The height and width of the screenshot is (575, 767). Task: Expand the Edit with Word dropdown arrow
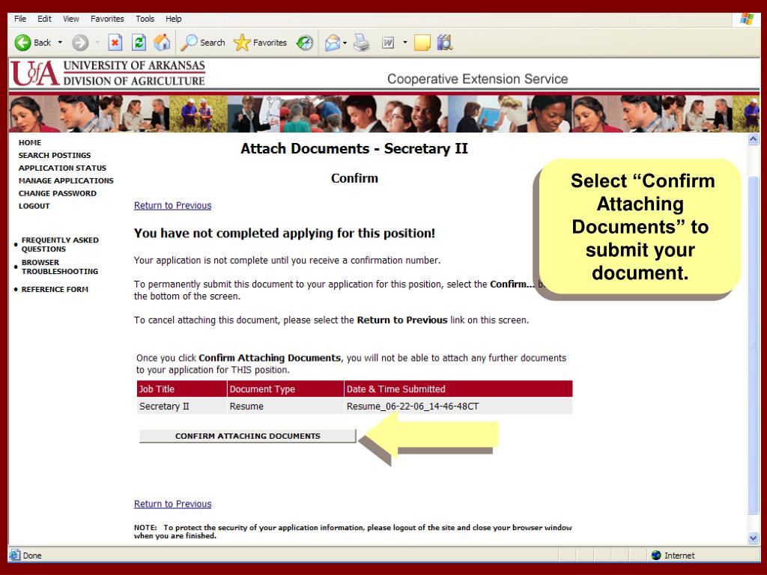coord(405,43)
